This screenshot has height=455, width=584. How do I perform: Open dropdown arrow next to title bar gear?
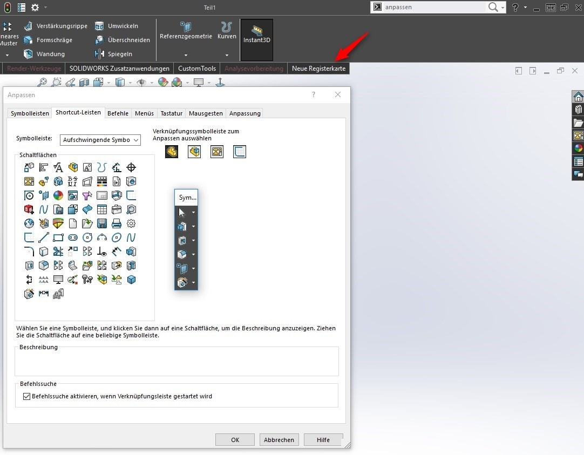pos(45,7)
